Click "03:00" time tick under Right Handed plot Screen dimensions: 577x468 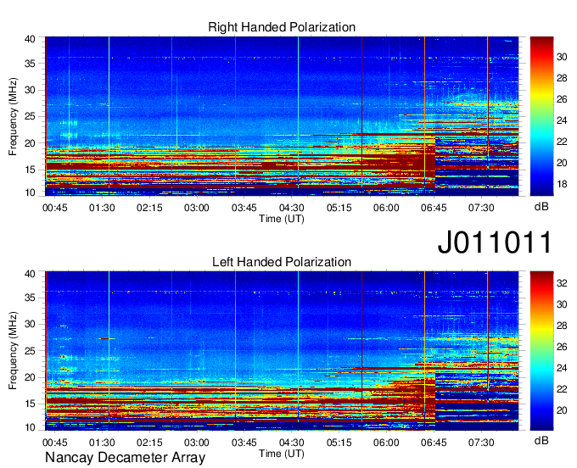[197, 208]
